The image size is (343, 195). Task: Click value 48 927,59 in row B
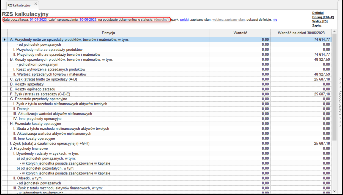coord(322,59)
